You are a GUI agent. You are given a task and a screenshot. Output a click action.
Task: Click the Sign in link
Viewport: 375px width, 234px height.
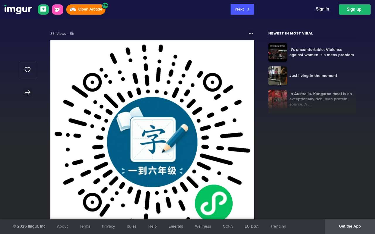pos(322,9)
